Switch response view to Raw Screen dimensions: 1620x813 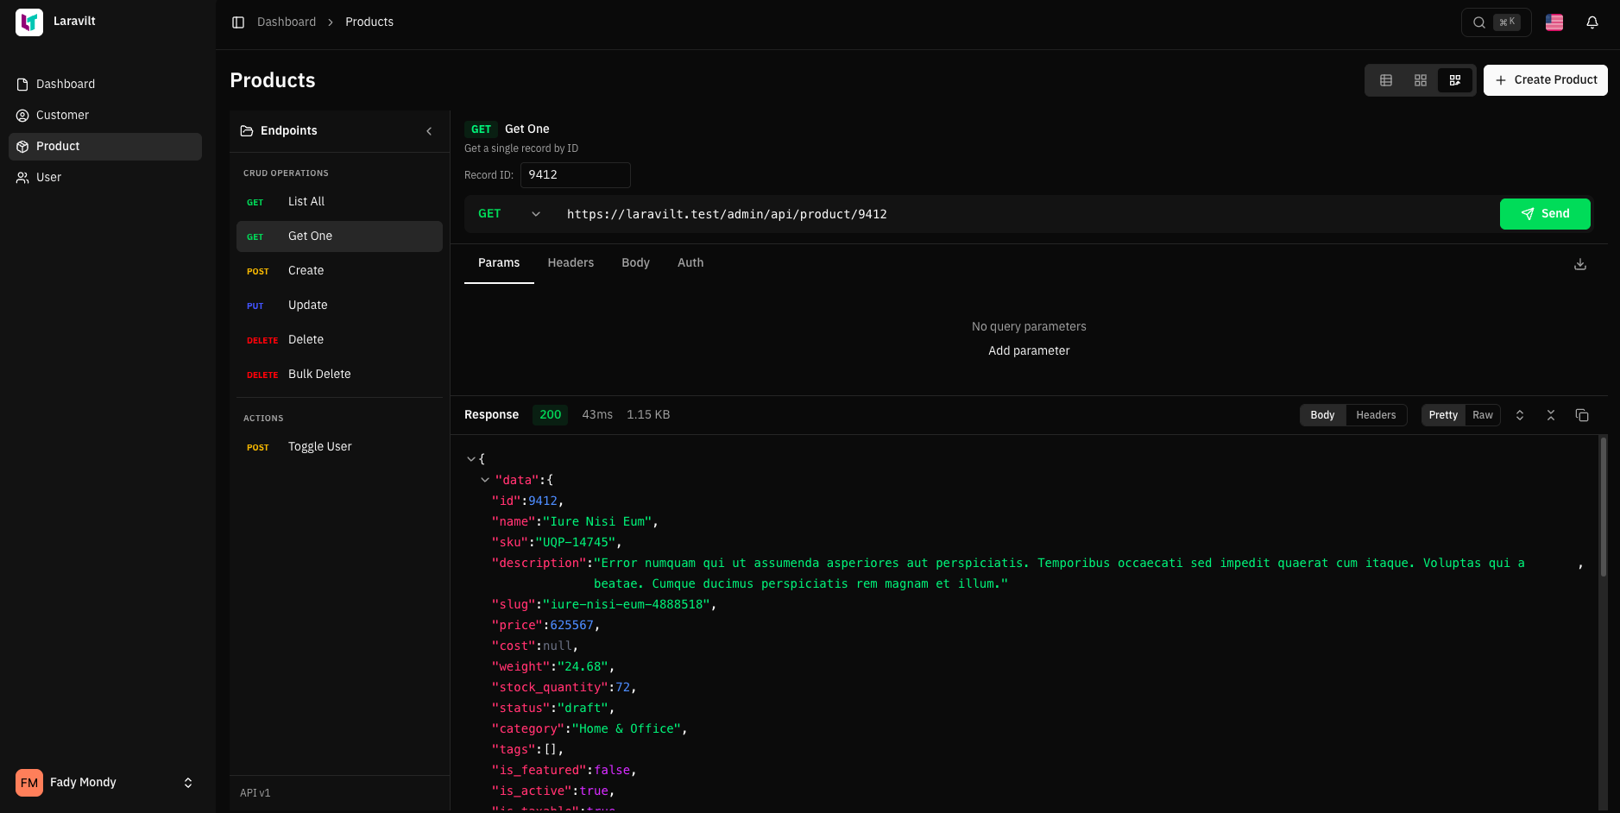pyautogui.click(x=1482, y=415)
